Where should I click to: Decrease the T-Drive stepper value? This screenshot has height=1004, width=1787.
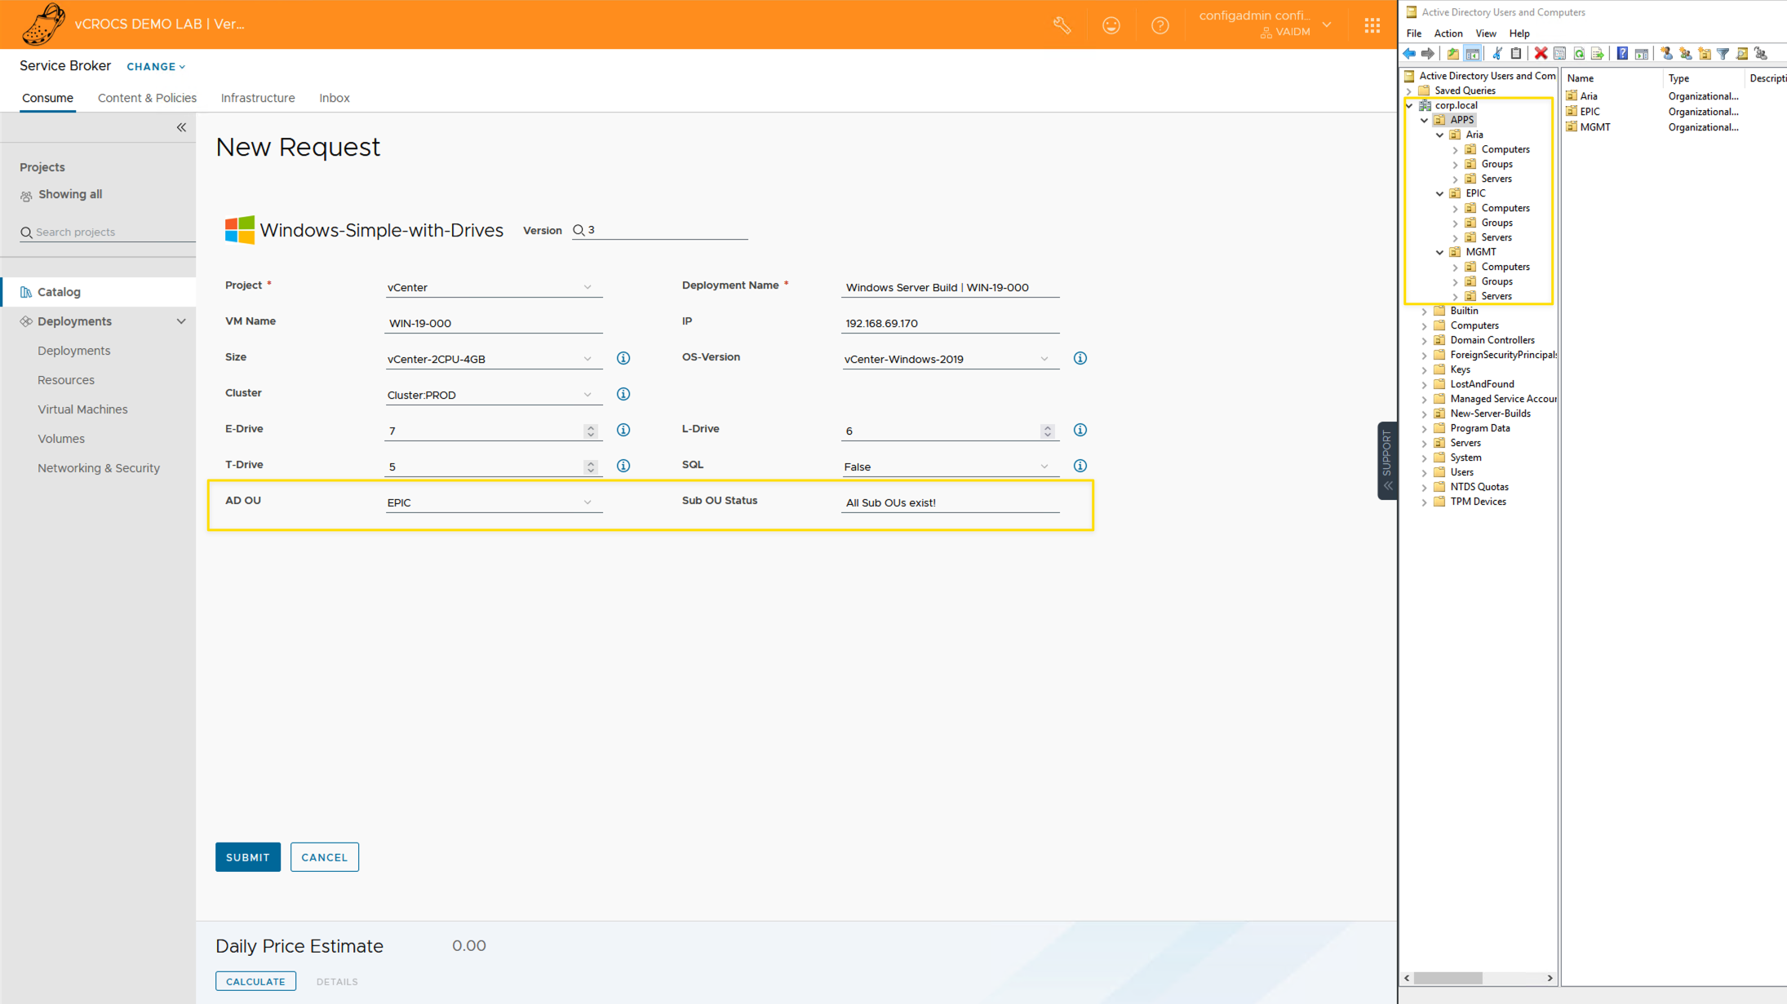591,471
